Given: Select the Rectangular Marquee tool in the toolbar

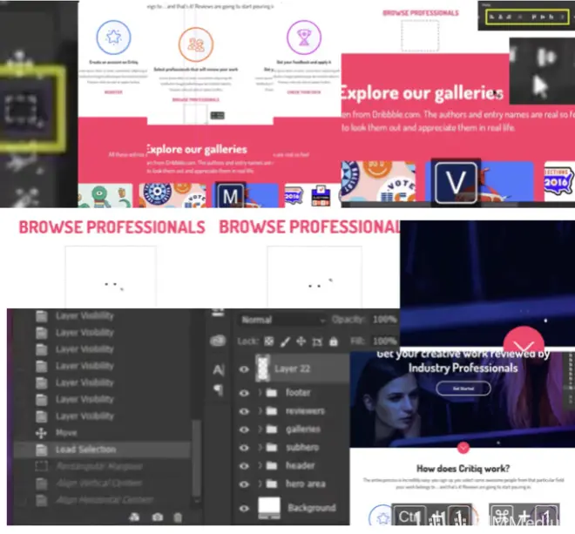Looking at the screenshot, I should (x=22, y=109).
